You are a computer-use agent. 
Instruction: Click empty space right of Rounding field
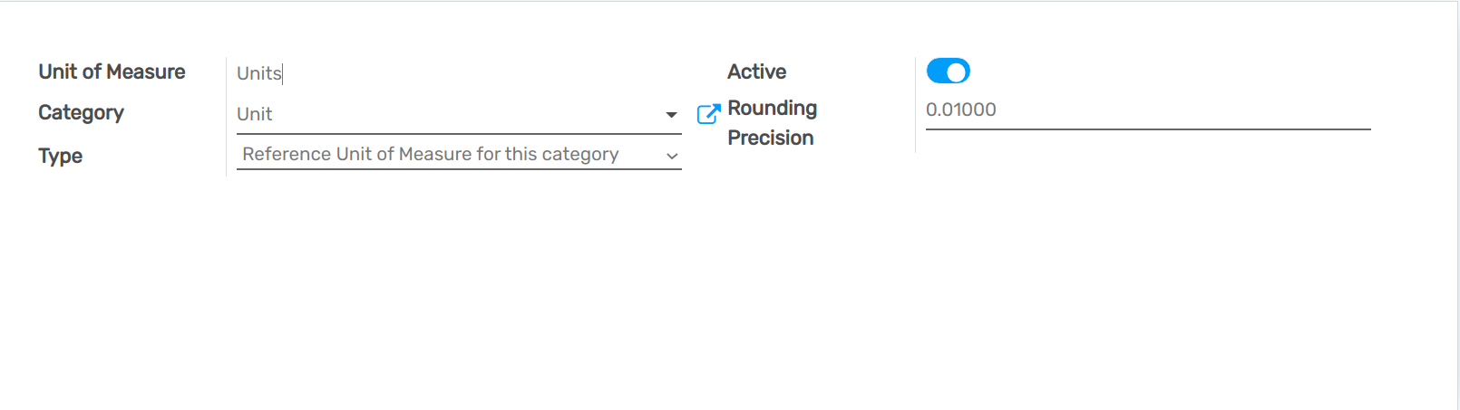[1415, 110]
